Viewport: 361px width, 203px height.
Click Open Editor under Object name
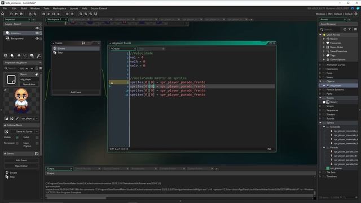pyautogui.click(x=29, y=84)
